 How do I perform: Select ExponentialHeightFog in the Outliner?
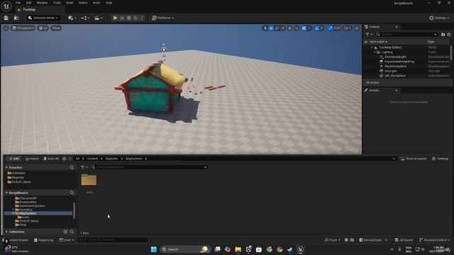[x=399, y=62]
